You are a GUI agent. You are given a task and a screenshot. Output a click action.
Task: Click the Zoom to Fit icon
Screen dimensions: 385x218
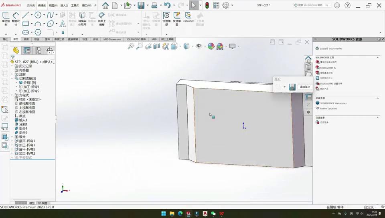click(x=131, y=46)
